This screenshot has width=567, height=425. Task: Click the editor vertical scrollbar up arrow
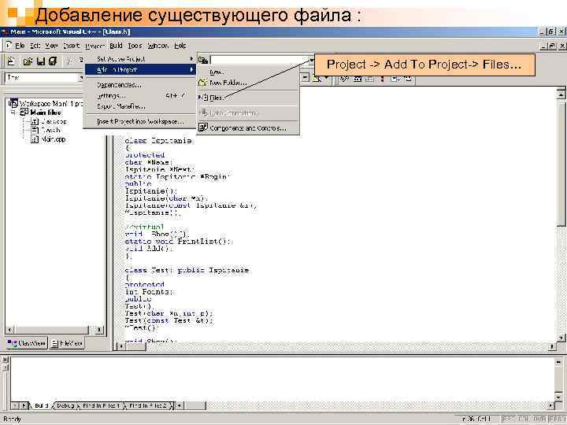(x=561, y=94)
